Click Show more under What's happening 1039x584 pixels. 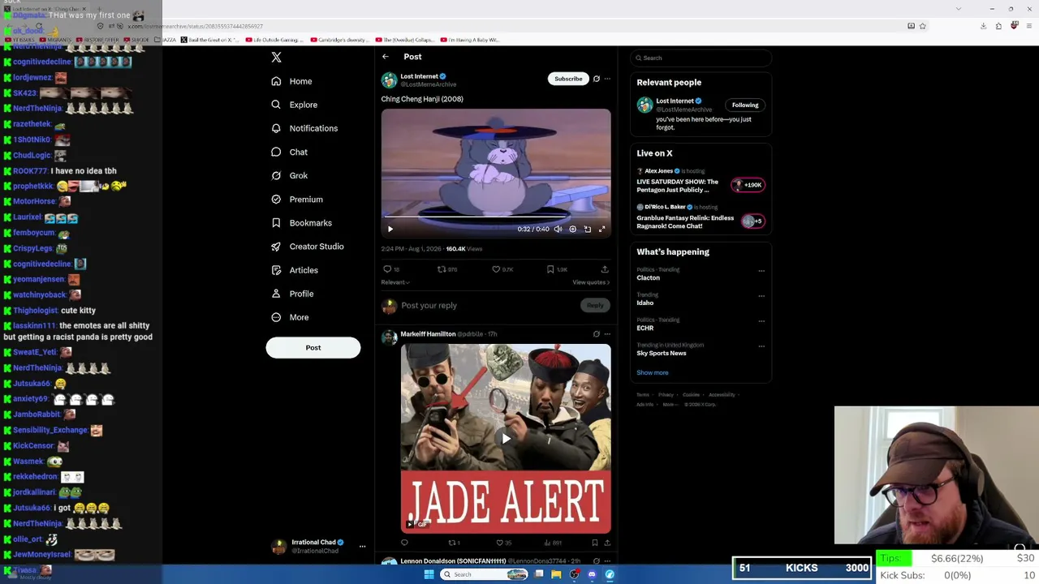(x=653, y=373)
